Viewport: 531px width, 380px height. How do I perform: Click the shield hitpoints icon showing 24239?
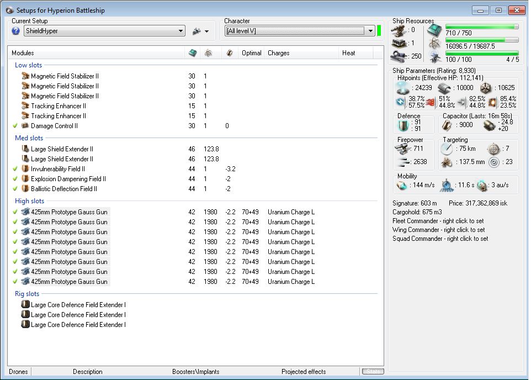click(402, 88)
